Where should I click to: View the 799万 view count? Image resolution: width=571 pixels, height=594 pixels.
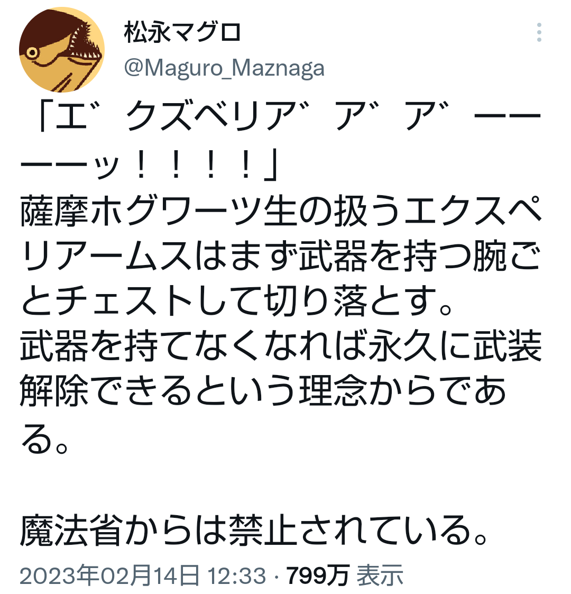(x=317, y=576)
